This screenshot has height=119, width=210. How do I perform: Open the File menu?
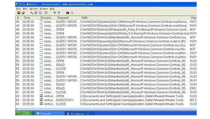coord(19,9)
